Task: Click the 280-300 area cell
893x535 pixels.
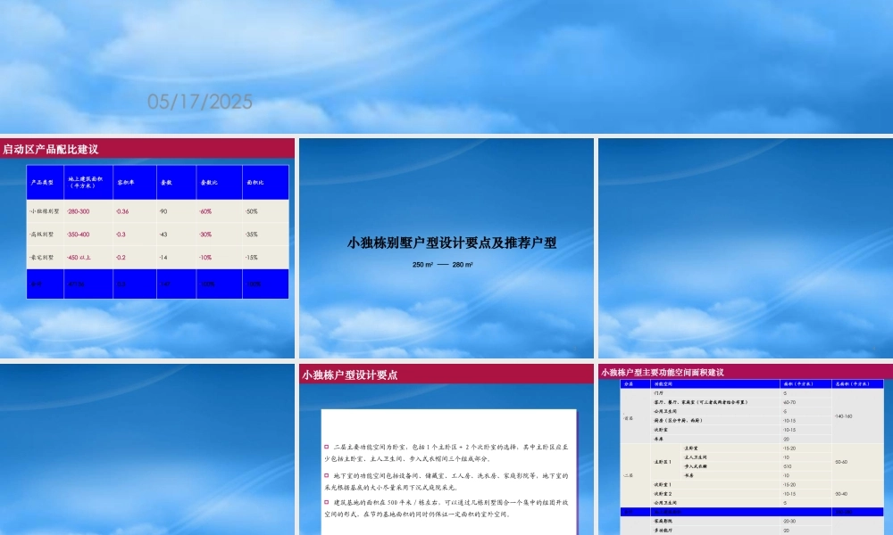Action: 88,211
